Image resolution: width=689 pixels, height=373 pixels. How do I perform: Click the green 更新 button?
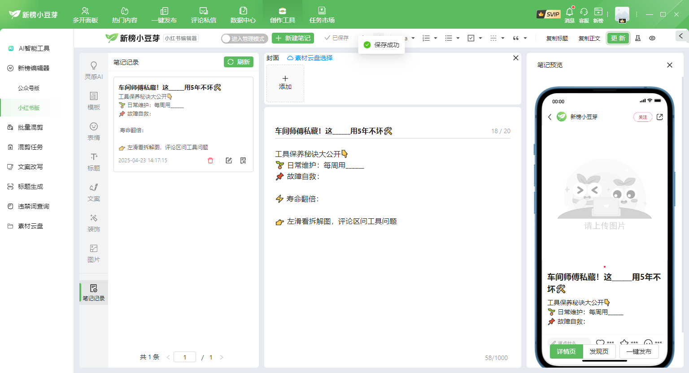(618, 38)
